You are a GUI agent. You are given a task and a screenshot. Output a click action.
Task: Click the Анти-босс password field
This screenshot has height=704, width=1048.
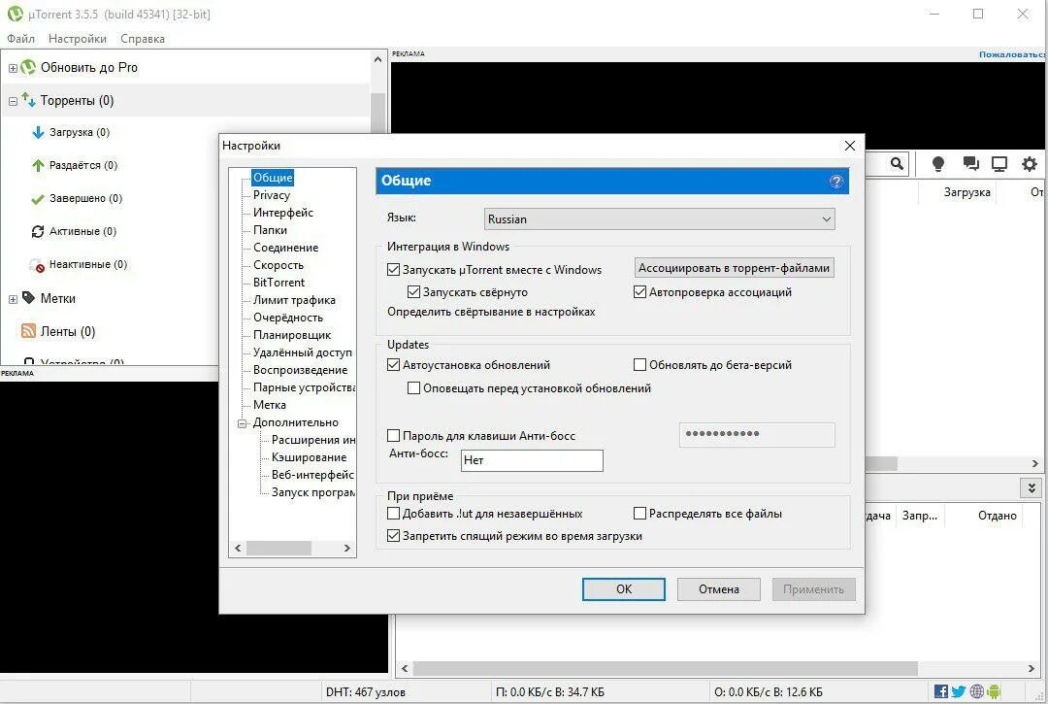(757, 435)
